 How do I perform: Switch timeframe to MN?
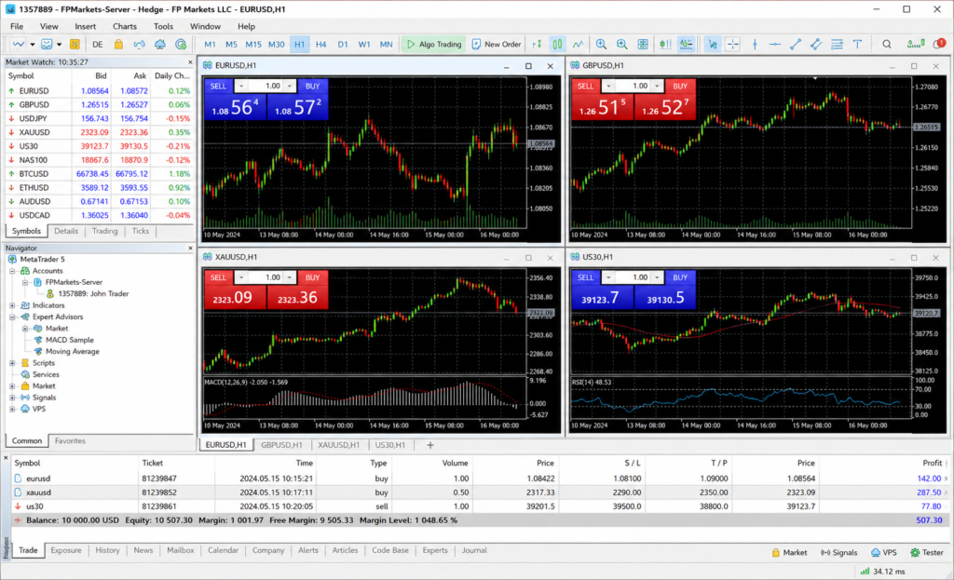[x=386, y=45]
